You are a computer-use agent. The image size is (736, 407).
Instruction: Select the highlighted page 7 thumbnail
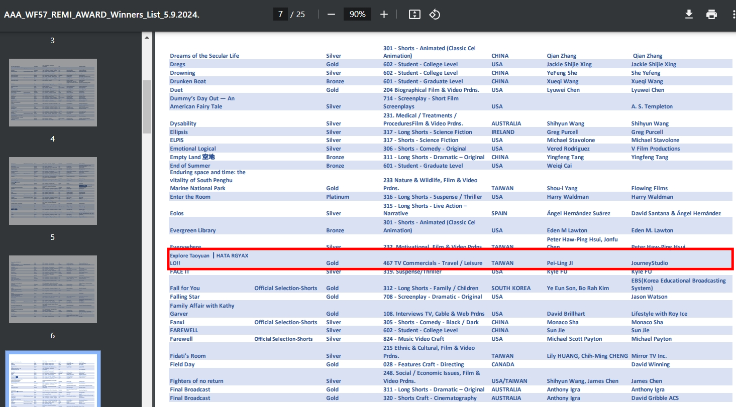(x=53, y=379)
